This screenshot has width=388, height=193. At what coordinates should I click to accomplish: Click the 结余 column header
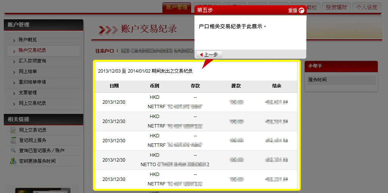pyautogui.click(x=277, y=86)
